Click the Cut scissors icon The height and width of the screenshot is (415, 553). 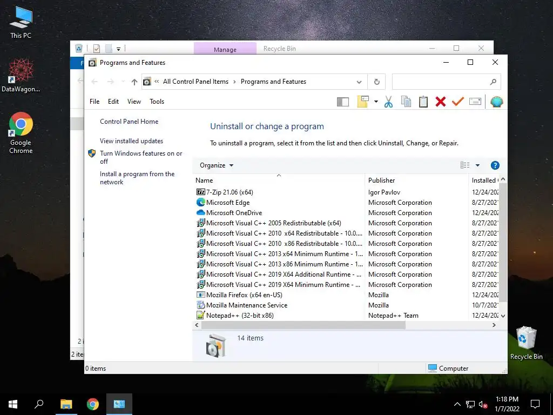388,102
